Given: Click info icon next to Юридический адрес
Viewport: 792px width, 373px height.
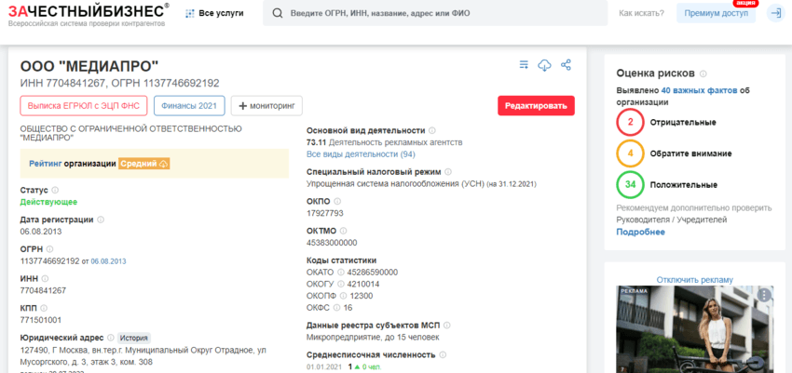Looking at the screenshot, I should tap(110, 338).
